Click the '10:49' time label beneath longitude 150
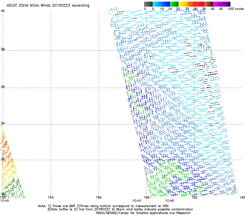The width and height of the screenshot is (245, 215). pos(5,201)
